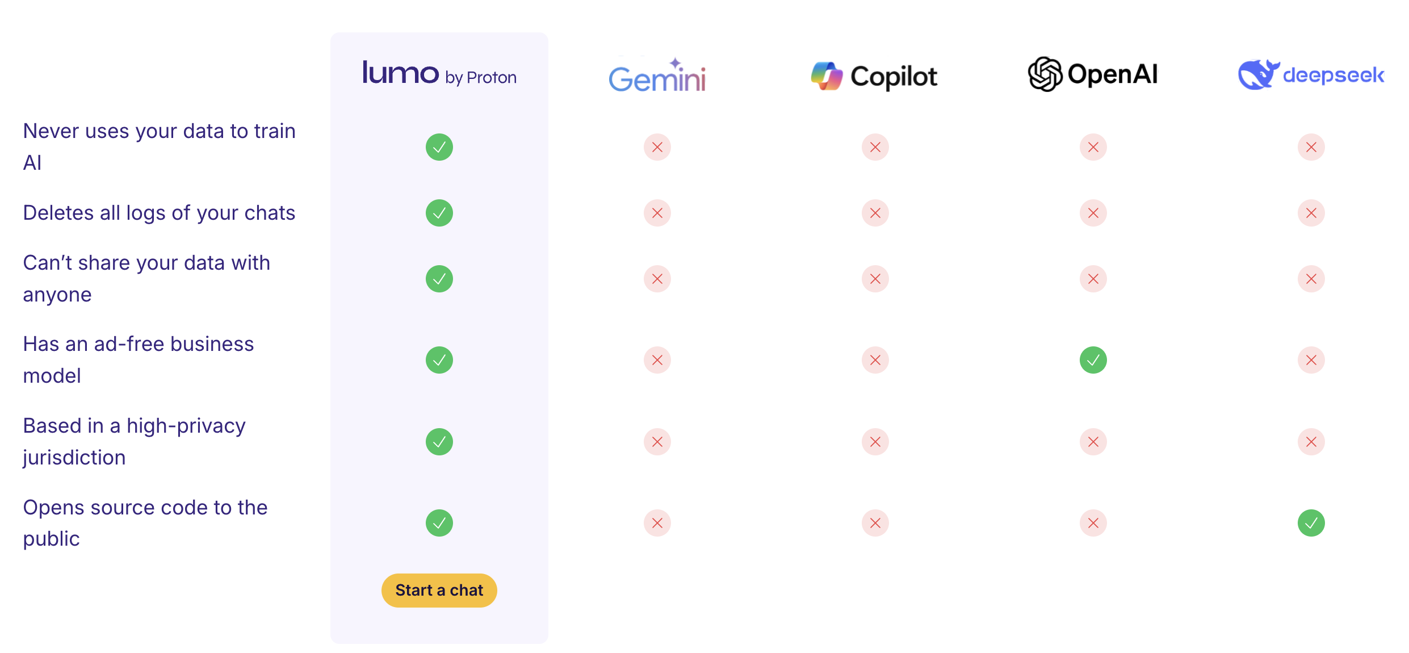Click the Start a chat button
Screen dimensions: 1409x653
pos(439,590)
